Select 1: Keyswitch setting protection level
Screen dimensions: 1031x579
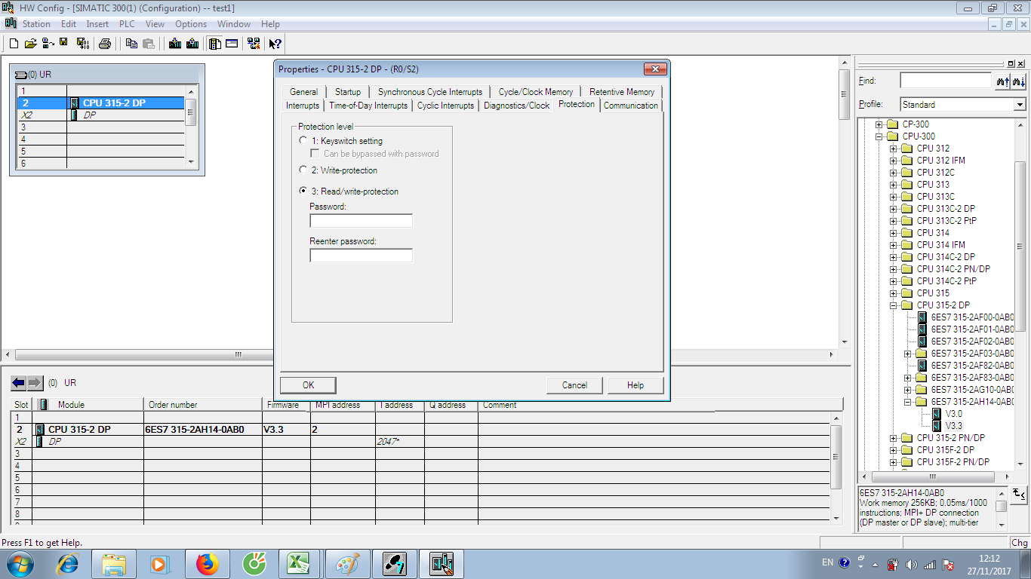[x=303, y=140]
